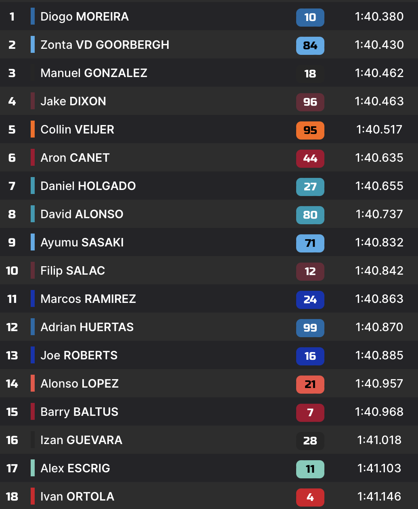418x509 pixels.
Task: Click the dark blue 24 badge
Action: coord(310,300)
